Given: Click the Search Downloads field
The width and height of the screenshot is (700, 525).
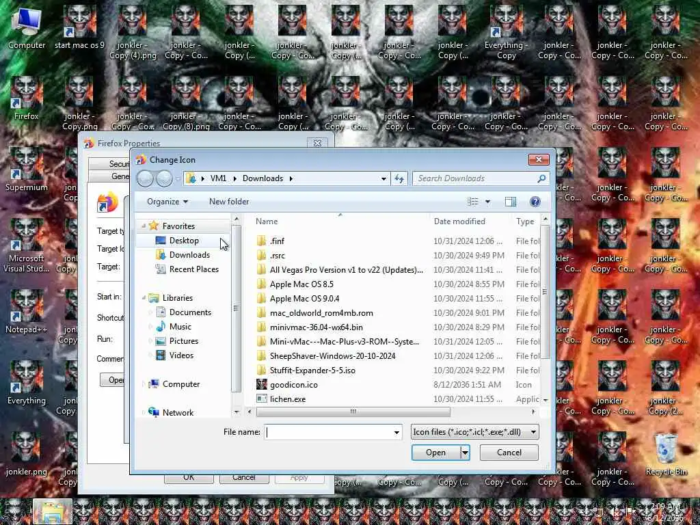Looking at the screenshot, I should click(475, 178).
